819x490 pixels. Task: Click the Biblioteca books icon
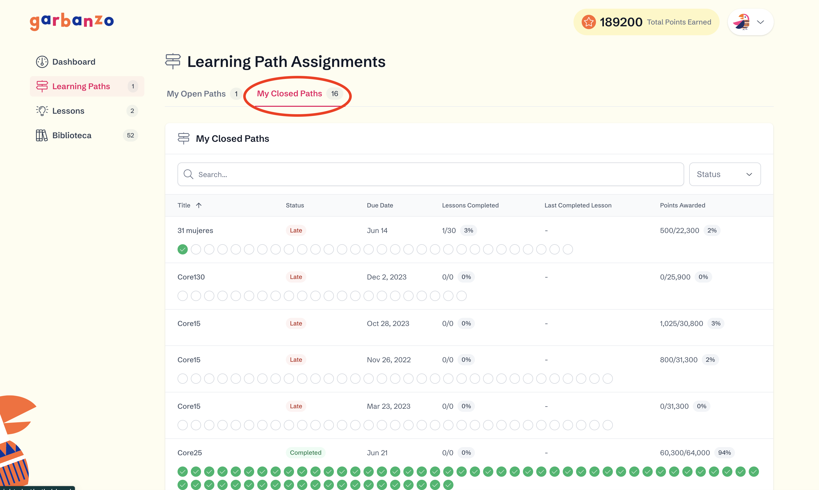pos(42,135)
